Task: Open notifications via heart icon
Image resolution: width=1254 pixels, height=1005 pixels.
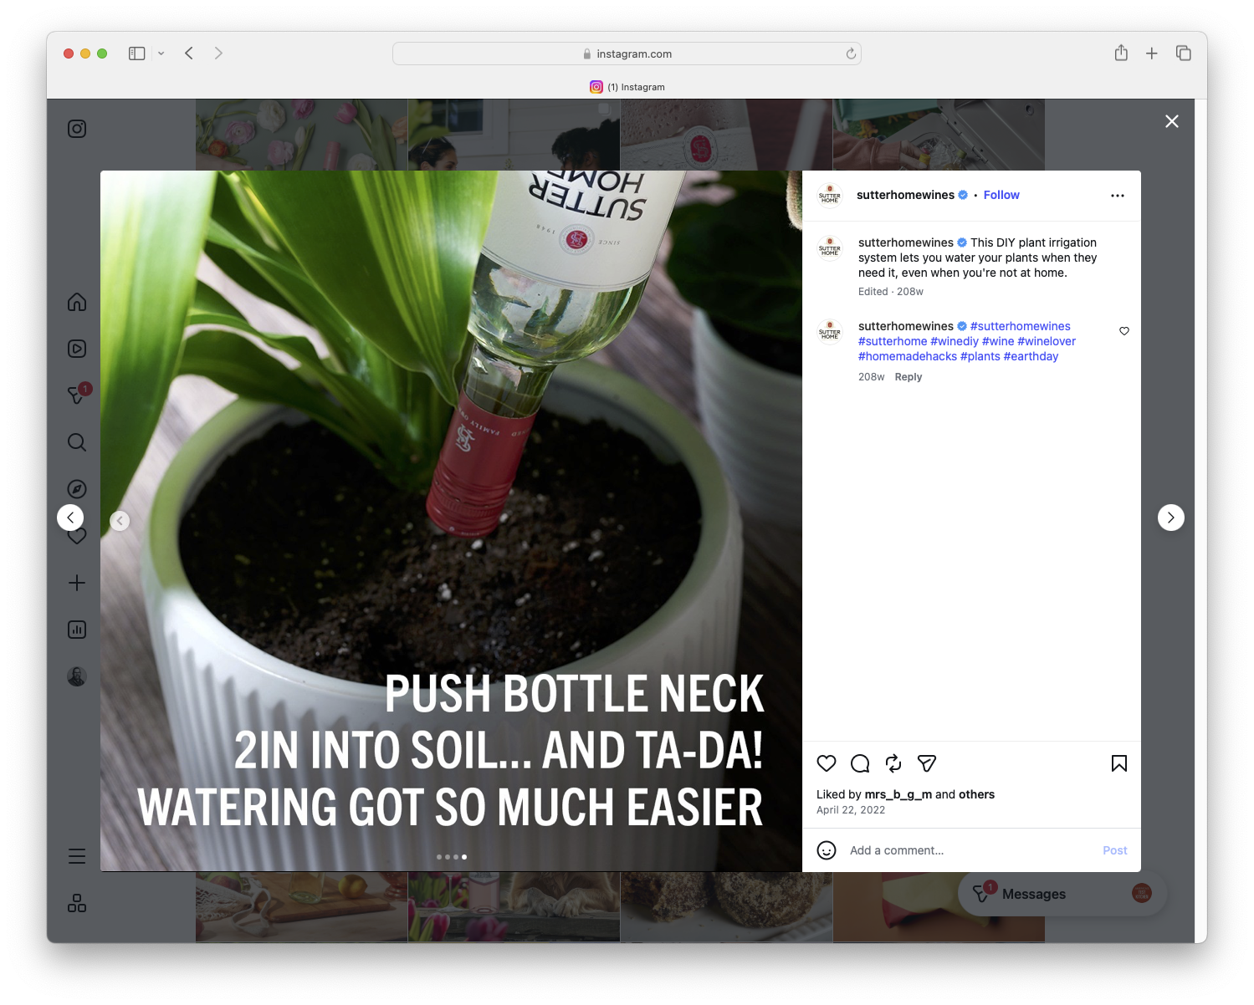Action: click(x=76, y=535)
